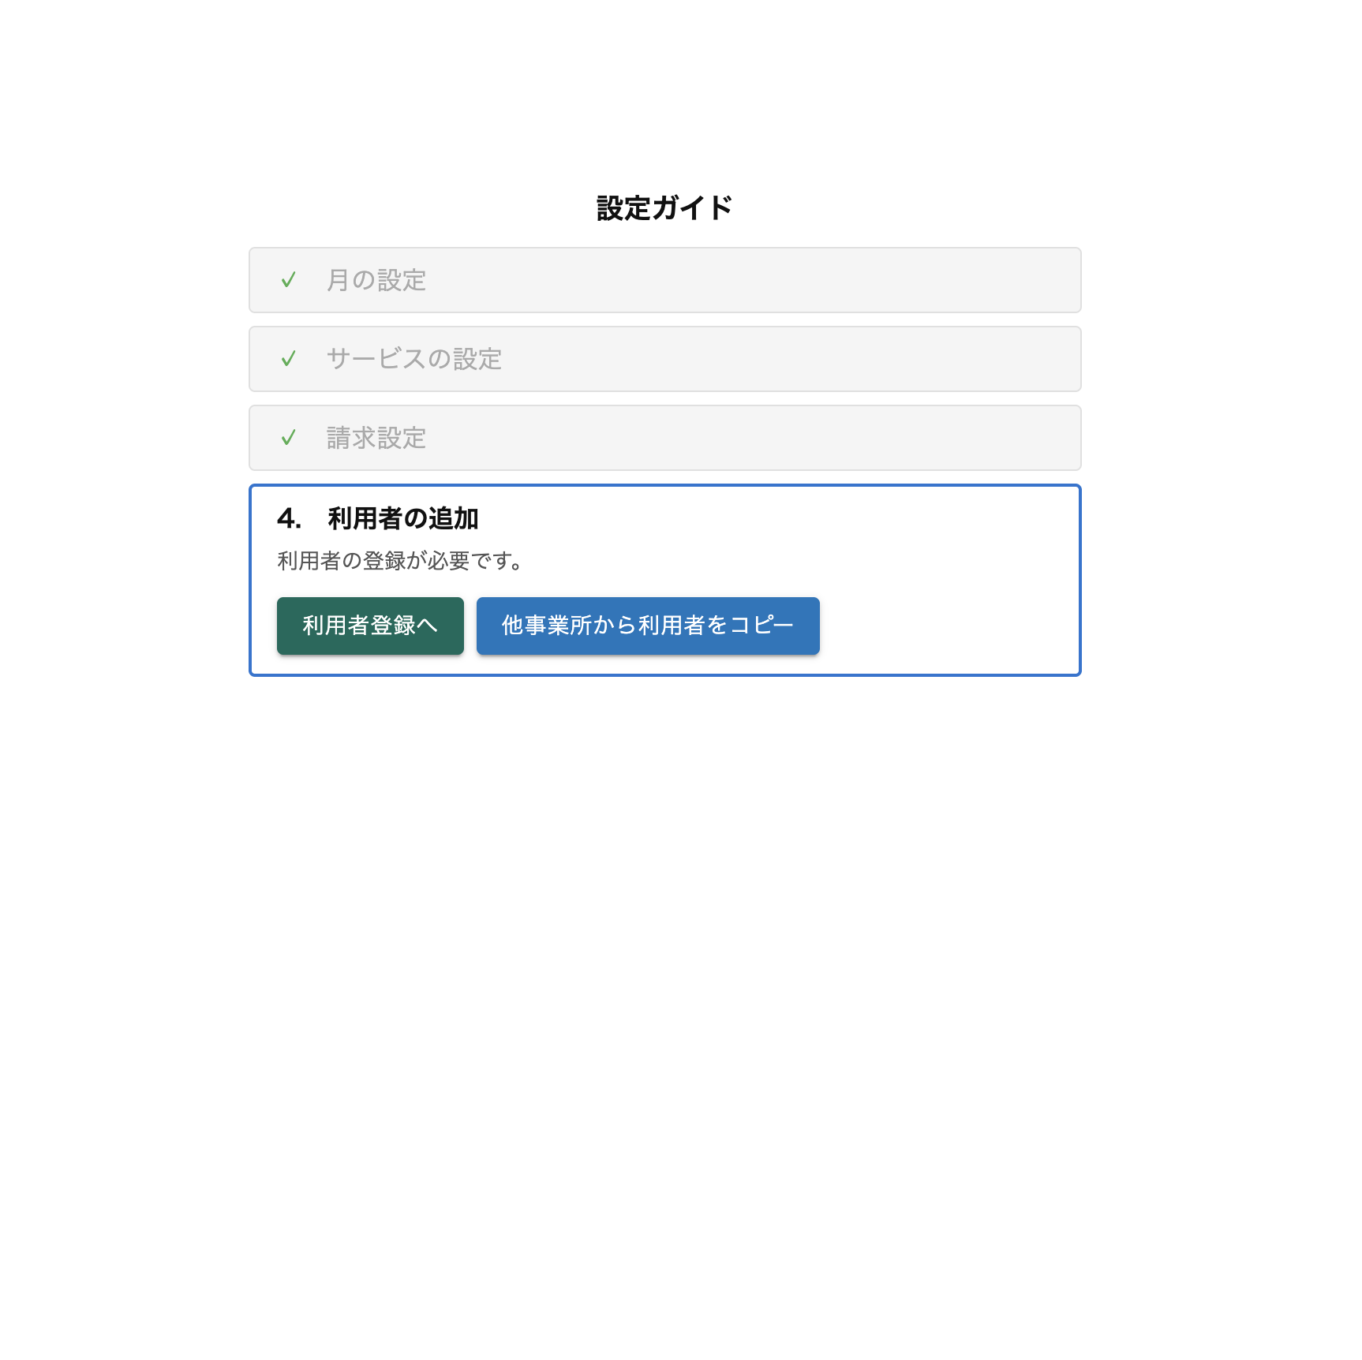Select the 請求設定 label text
Image resolution: width=1362 pixels, height=1360 pixels.
(x=376, y=438)
